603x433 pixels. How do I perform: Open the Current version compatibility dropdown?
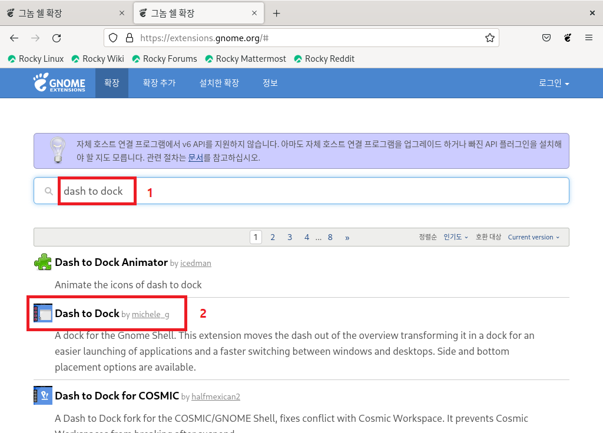pyautogui.click(x=534, y=237)
